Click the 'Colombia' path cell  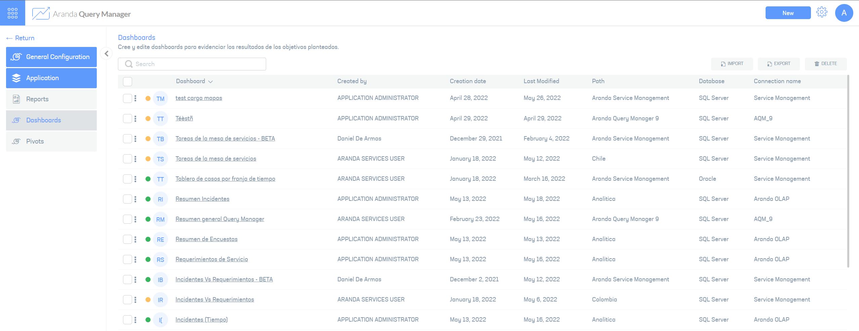click(604, 299)
